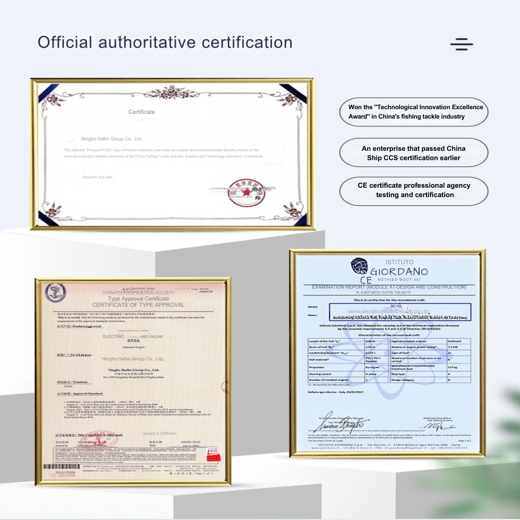Open the top gold-framed award certificate
This screenshot has width=520, height=520.
coord(172,153)
